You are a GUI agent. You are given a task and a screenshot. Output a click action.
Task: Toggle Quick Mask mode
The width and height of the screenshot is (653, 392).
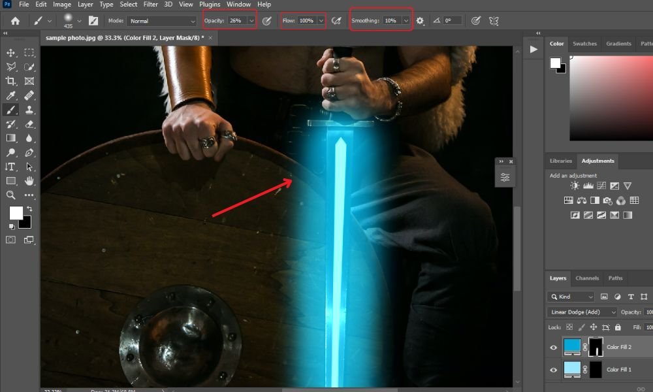coord(11,240)
